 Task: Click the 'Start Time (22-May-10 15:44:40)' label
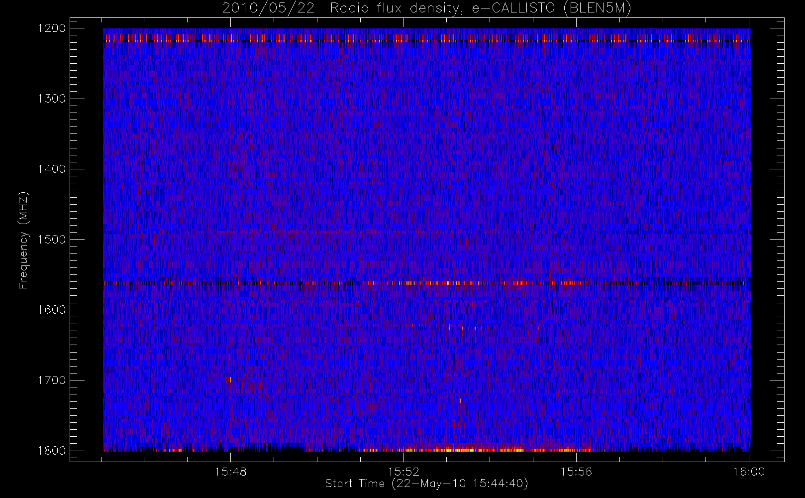(x=426, y=484)
